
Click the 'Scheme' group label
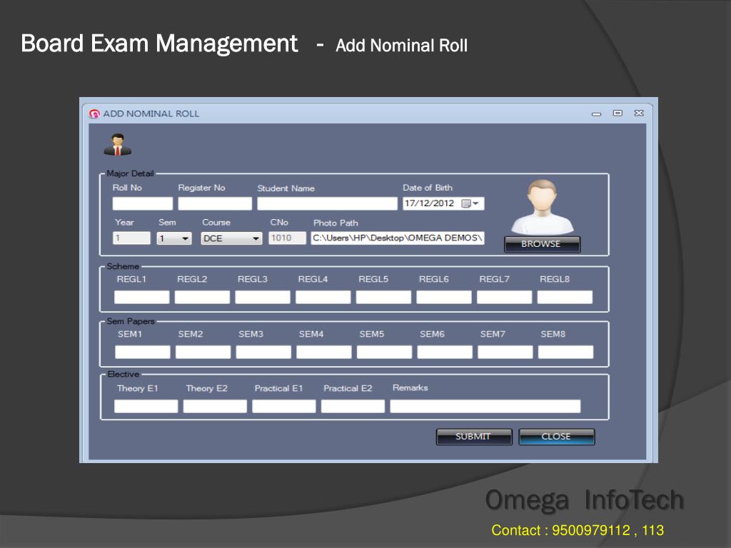click(123, 266)
